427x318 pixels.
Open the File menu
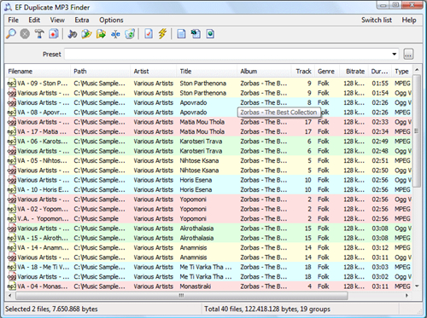[13, 20]
